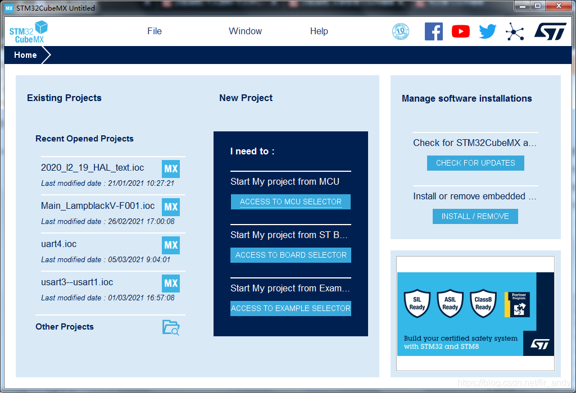
Task: Click date 01/03/2021 16:57:08
Action: pos(141,298)
